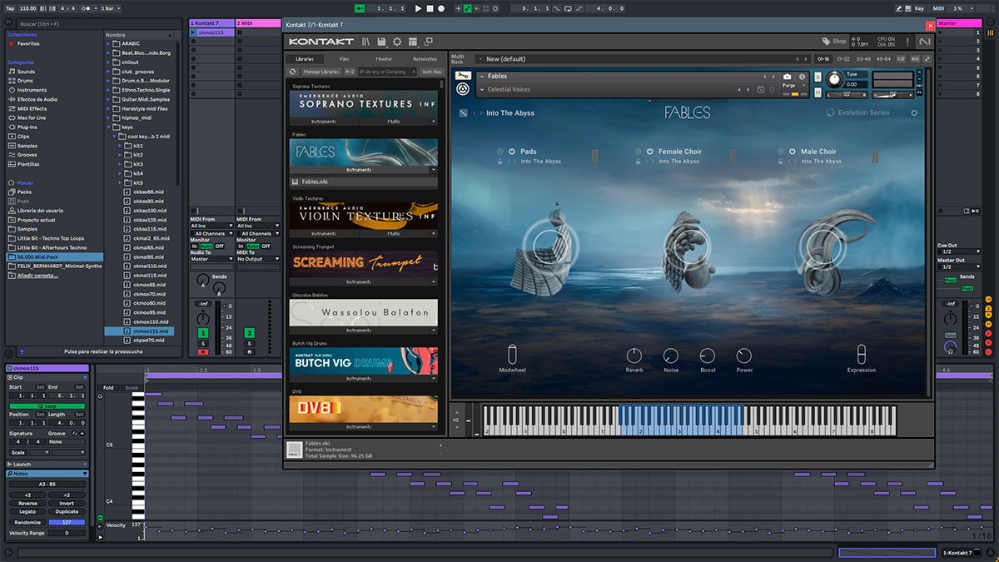Click the Record button in Ableton transport

441,8
